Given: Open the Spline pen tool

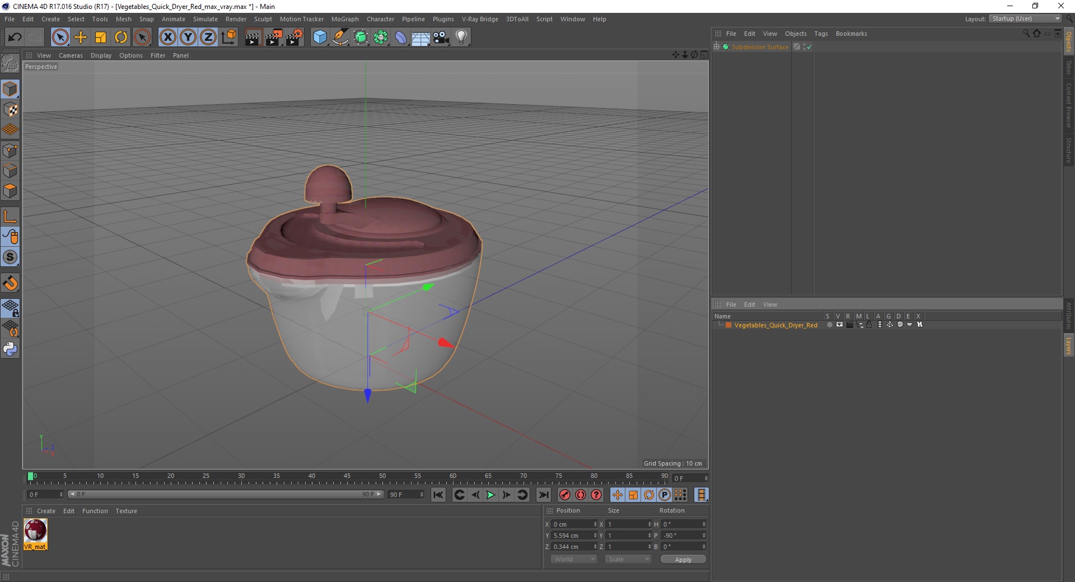Looking at the screenshot, I should pyautogui.click(x=340, y=37).
